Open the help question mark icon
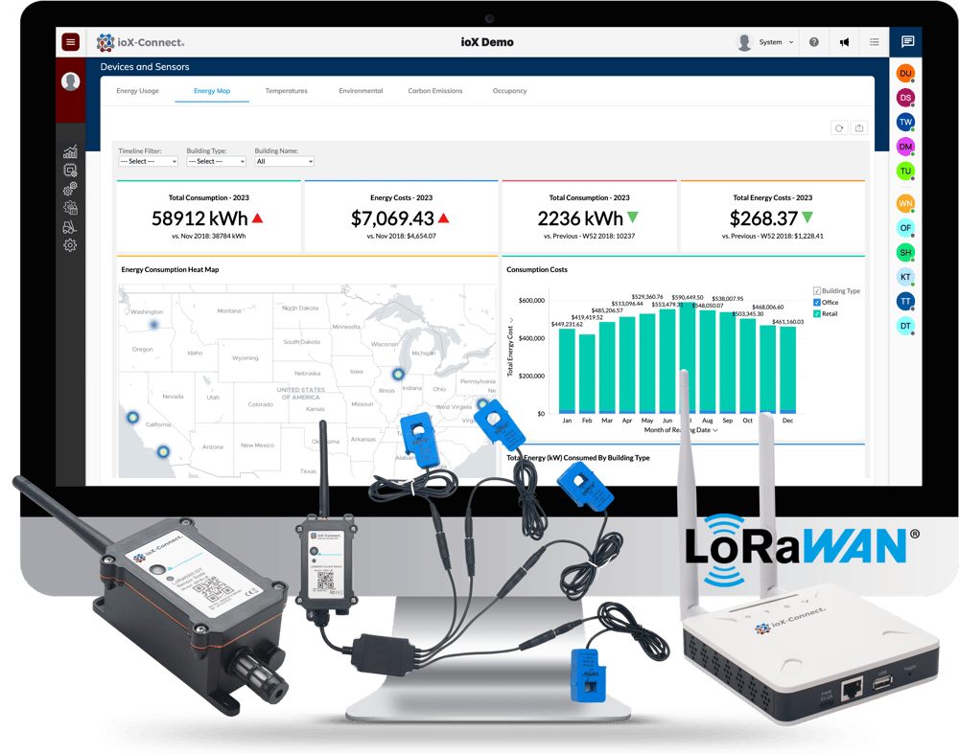 pyautogui.click(x=812, y=42)
